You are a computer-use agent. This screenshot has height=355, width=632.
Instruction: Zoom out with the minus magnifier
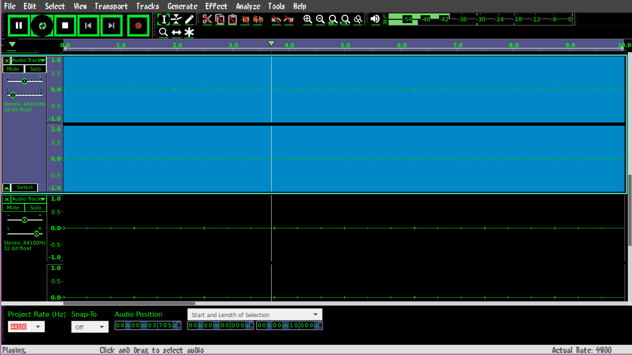[x=320, y=19]
